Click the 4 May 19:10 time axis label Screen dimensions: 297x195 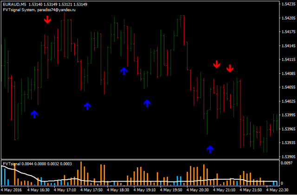pyautogui.click(x=145, y=190)
